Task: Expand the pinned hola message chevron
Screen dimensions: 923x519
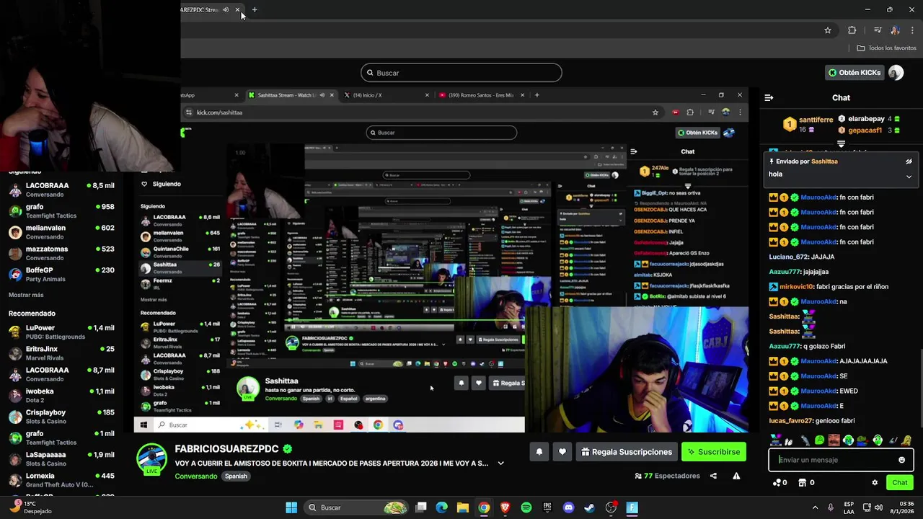Action: point(909,176)
